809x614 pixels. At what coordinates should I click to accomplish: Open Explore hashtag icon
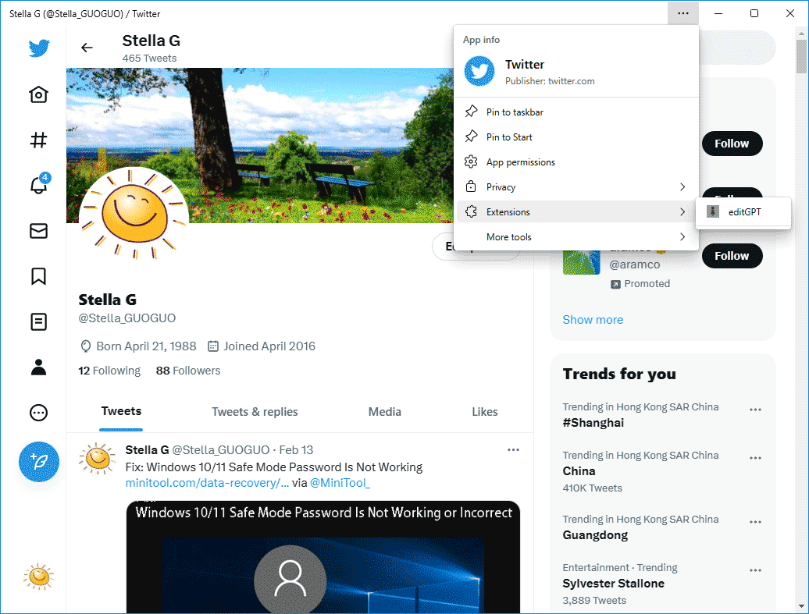(x=39, y=140)
